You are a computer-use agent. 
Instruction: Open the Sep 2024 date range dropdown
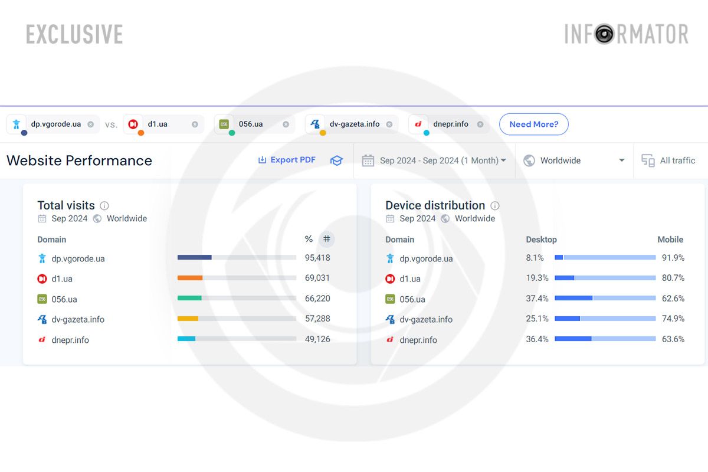click(435, 160)
